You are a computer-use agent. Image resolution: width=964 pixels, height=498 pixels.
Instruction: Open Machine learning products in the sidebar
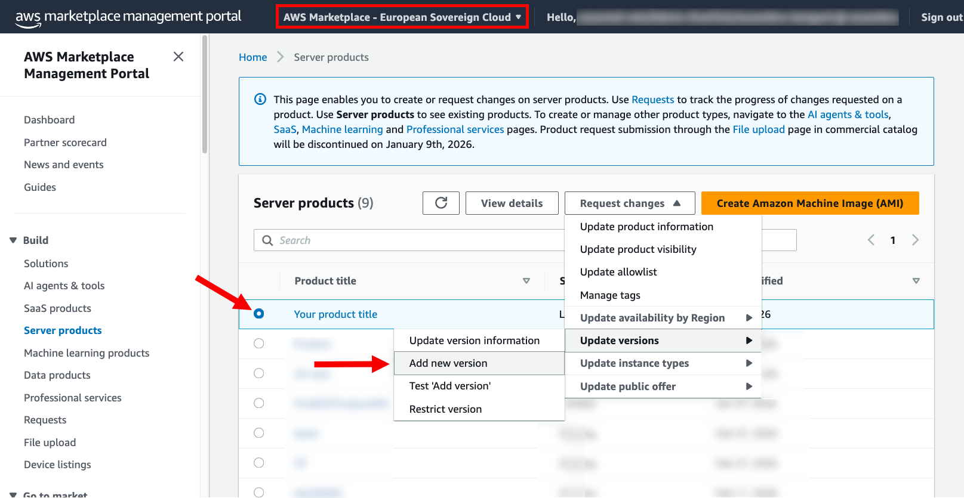(87, 353)
